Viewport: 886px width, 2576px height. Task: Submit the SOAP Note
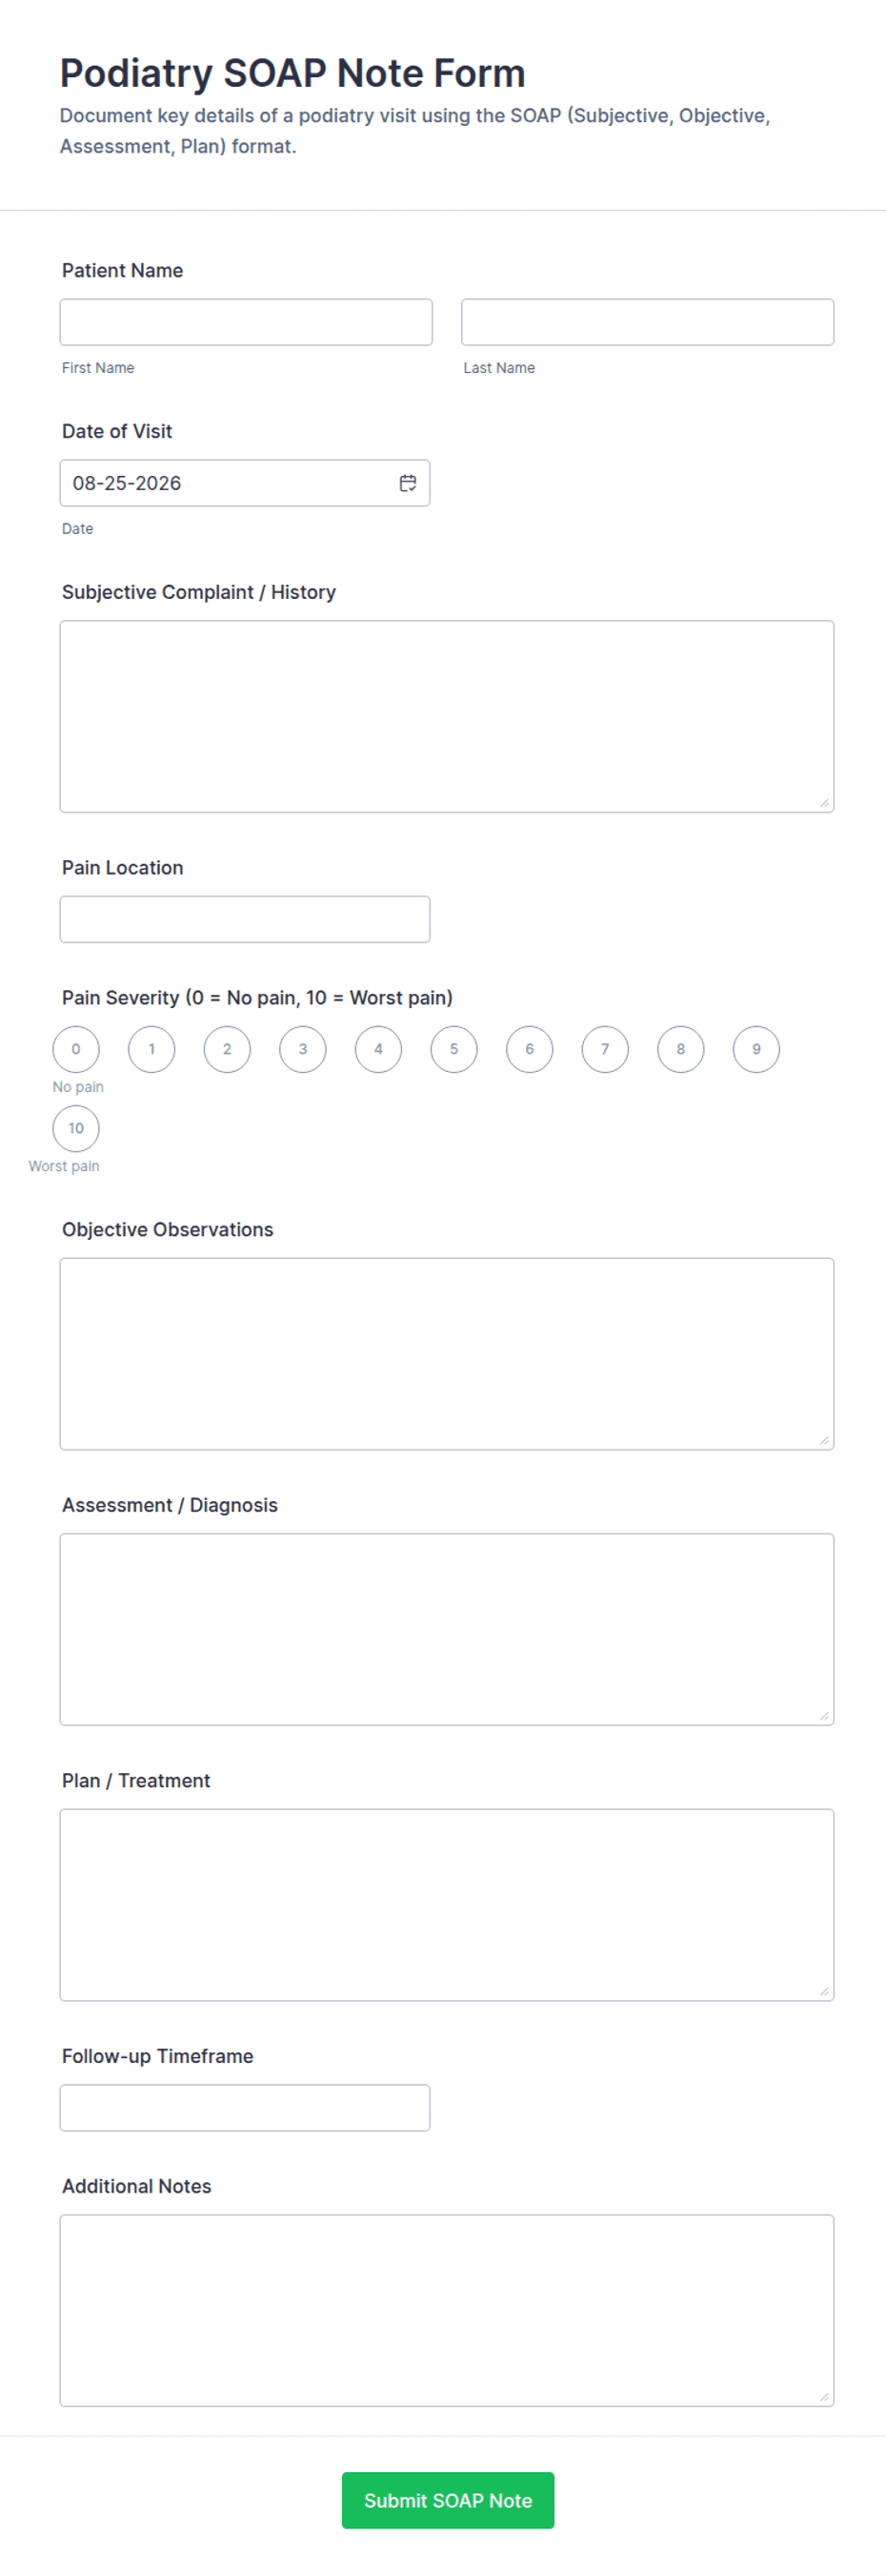point(448,2500)
